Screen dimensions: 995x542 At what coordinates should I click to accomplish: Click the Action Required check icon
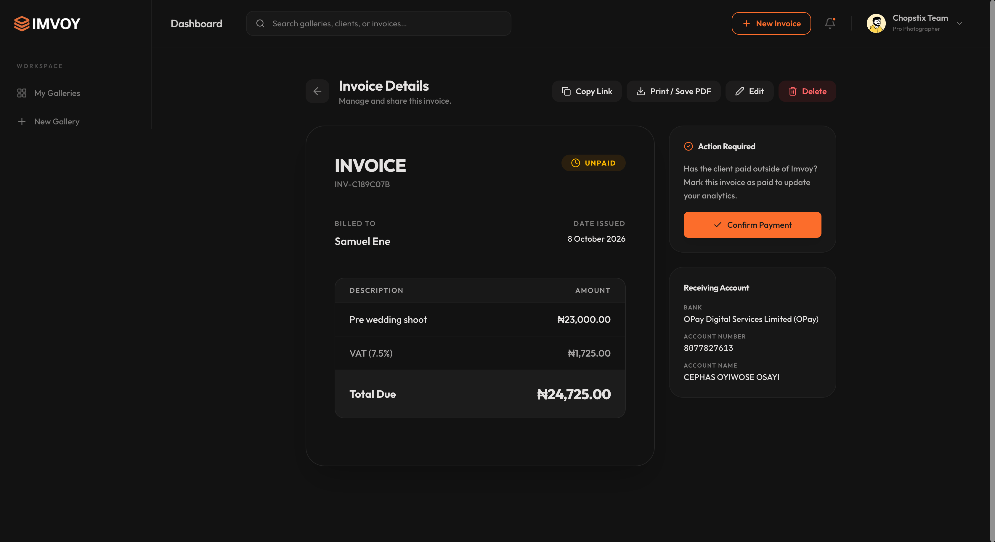tap(688, 146)
